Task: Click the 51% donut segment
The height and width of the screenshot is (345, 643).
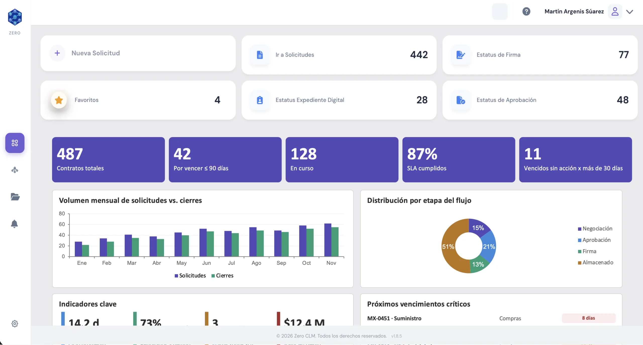Action: (448, 247)
